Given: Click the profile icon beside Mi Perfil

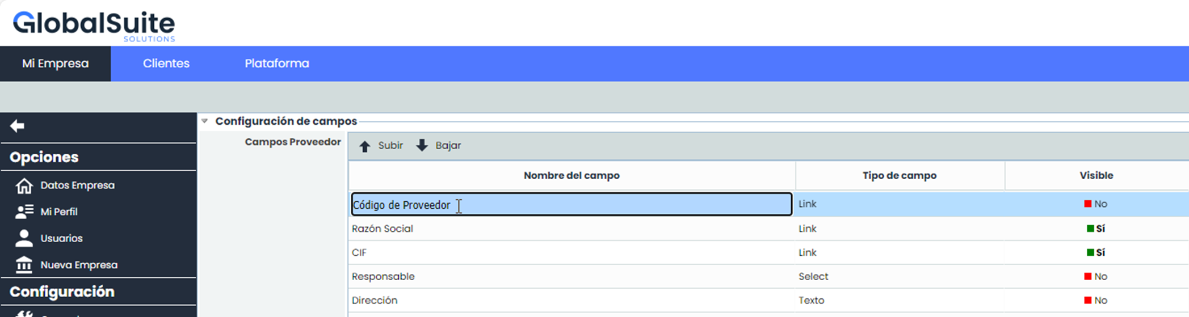Looking at the screenshot, I should (x=24, y=212).
